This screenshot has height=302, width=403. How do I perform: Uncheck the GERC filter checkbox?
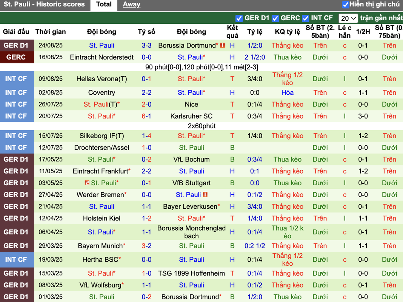pos(275,18)
